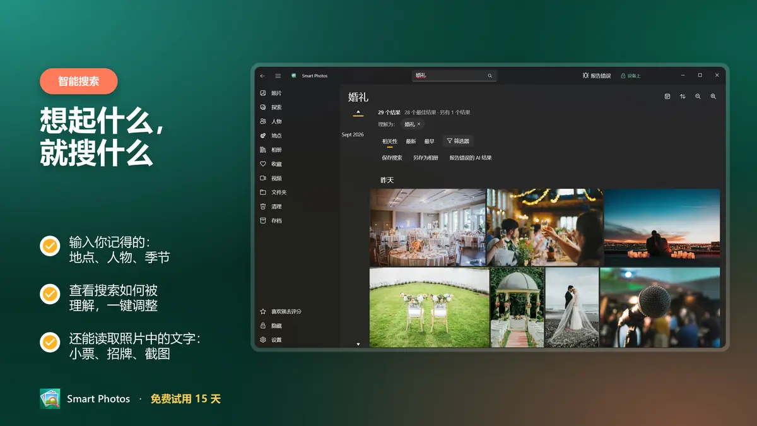Click the Smart Photos logo at bottom left

pos(50,399)
